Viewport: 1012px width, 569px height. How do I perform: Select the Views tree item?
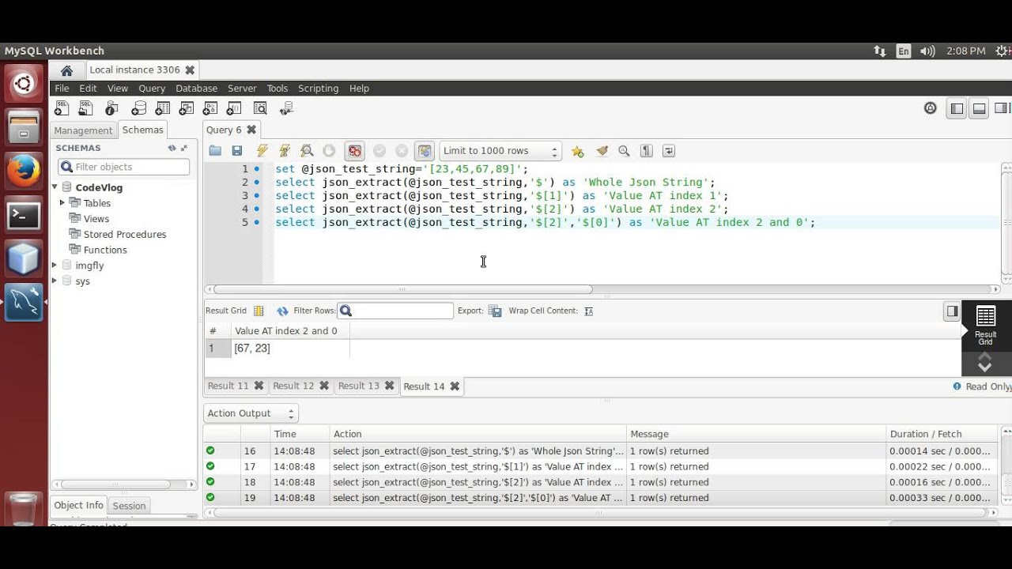[x=96, y=219]
